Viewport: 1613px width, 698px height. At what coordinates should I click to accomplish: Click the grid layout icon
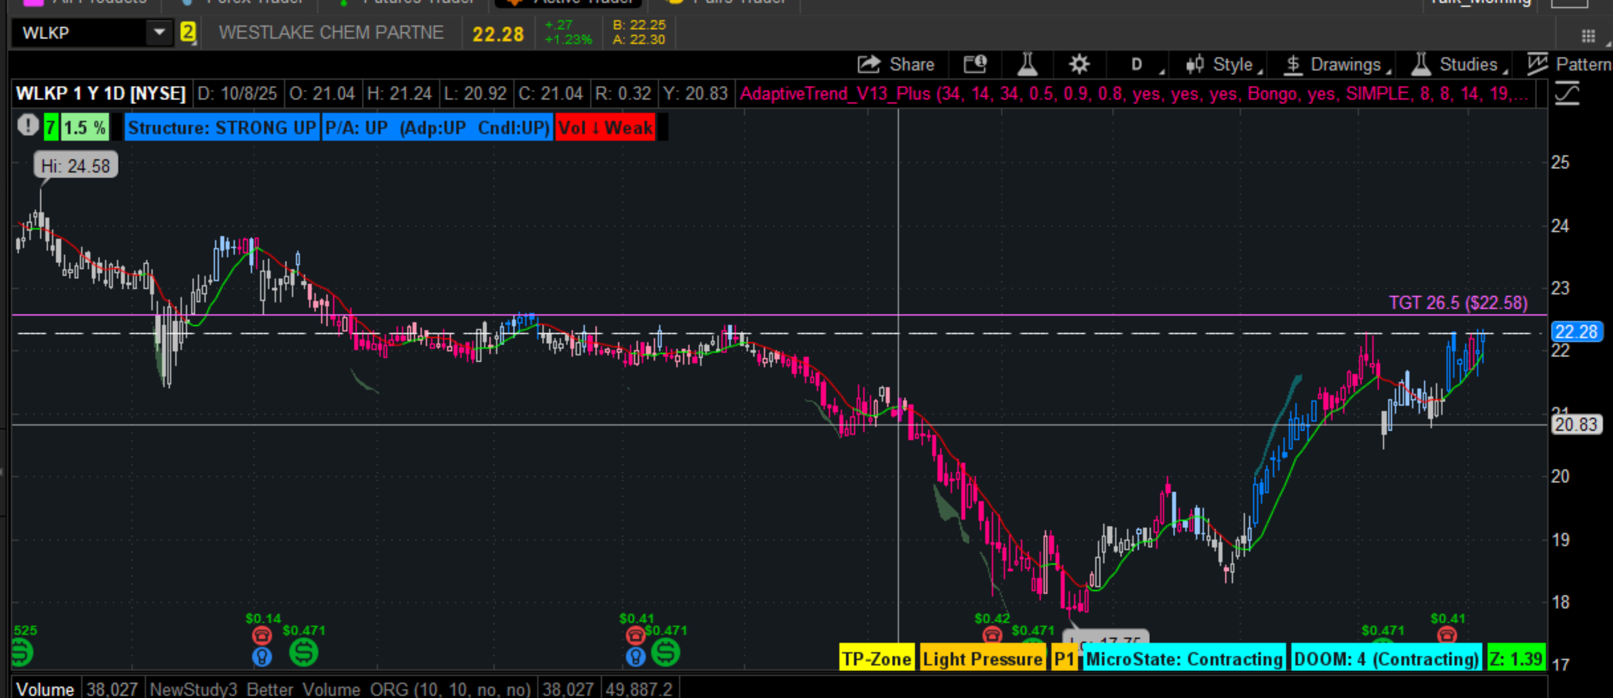pos(1588,37)
